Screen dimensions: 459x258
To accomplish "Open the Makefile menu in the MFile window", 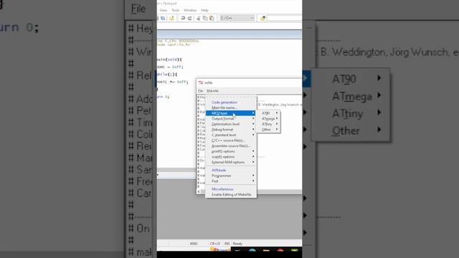I will coord(212,91).
